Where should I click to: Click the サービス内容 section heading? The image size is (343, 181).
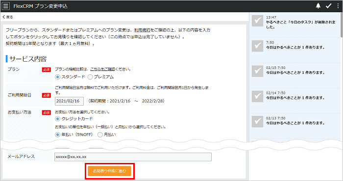pyautogui.click(x=28, y=59)
